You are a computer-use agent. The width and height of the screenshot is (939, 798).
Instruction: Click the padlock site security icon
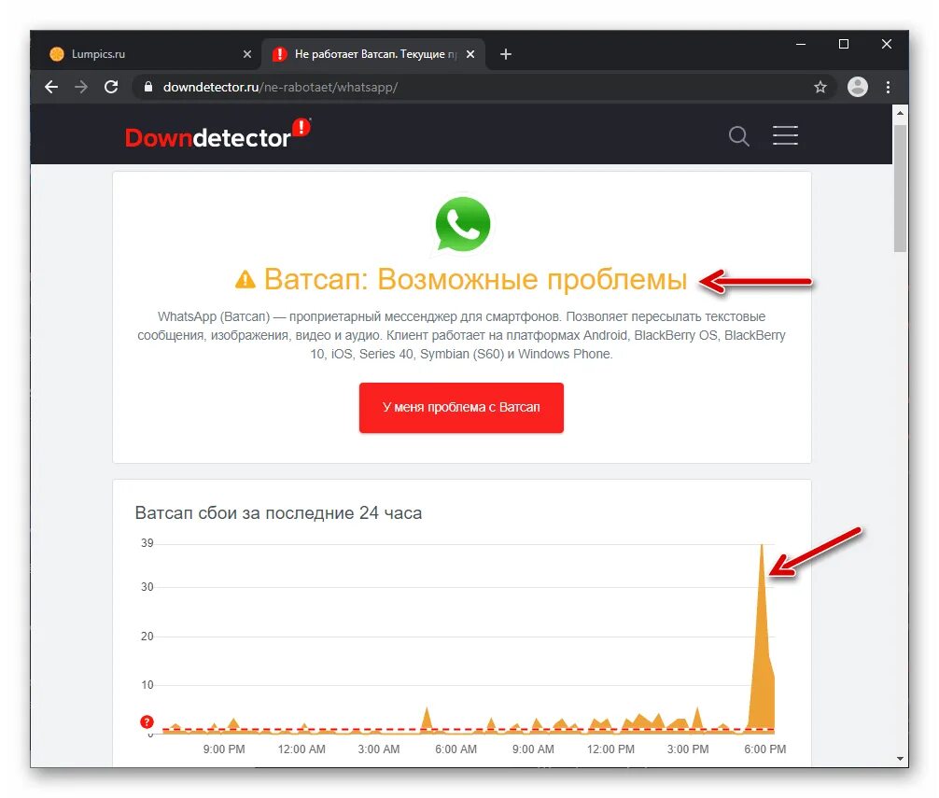147,87
